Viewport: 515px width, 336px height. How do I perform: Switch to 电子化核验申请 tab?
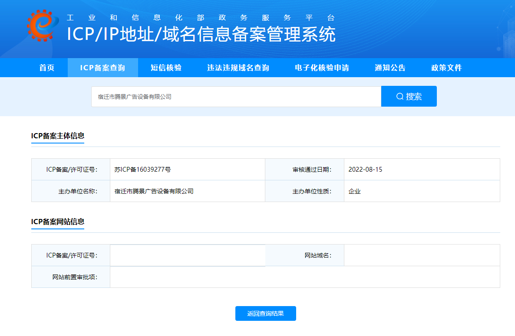[x=322, y=68]
